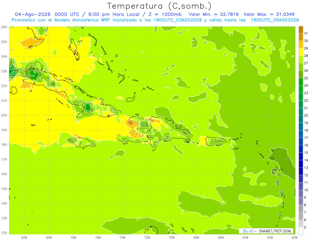Click latitude axis label "17N"
The height and width of the screenshot is (241, 313).
point(4,159)
